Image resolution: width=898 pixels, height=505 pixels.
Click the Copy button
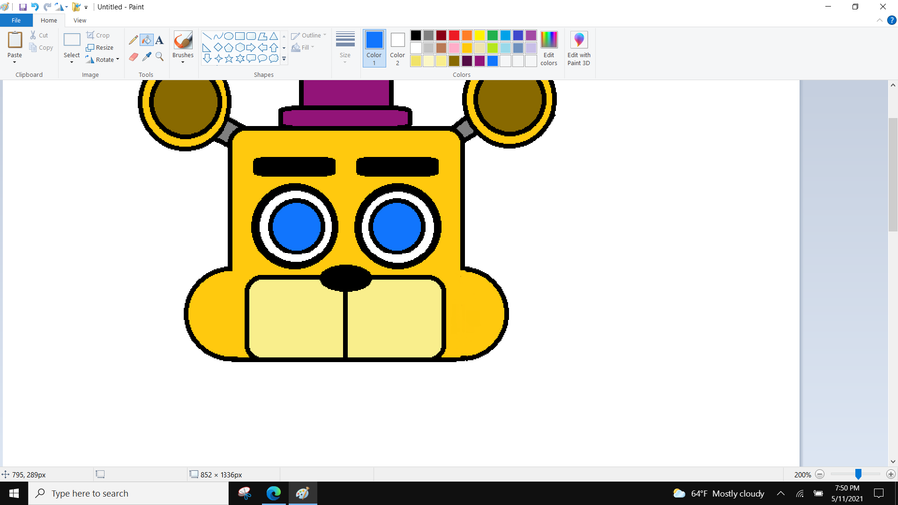pos(41,48)
